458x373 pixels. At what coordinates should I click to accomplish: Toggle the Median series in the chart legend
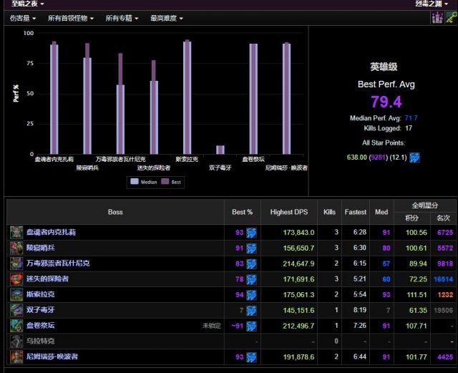coord(144,182)
